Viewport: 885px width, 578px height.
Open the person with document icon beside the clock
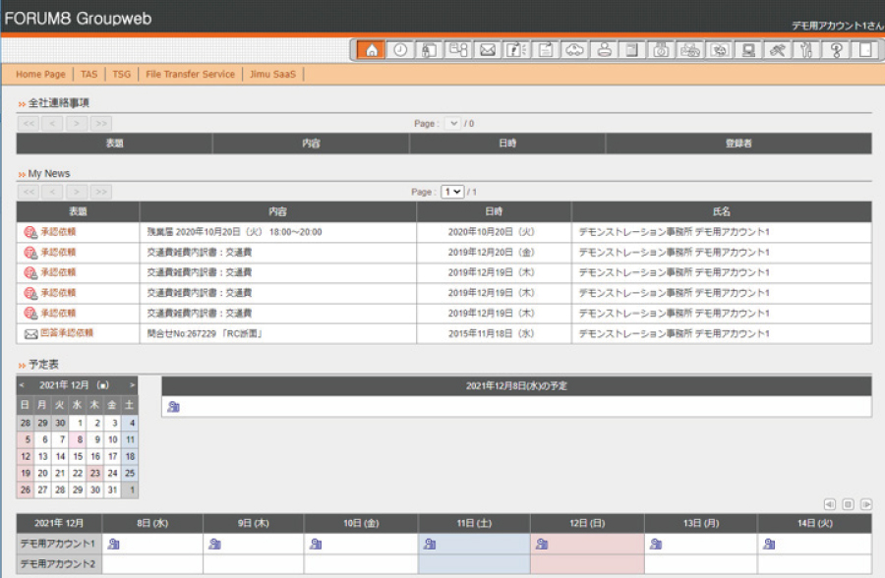[x=429, y=50]
